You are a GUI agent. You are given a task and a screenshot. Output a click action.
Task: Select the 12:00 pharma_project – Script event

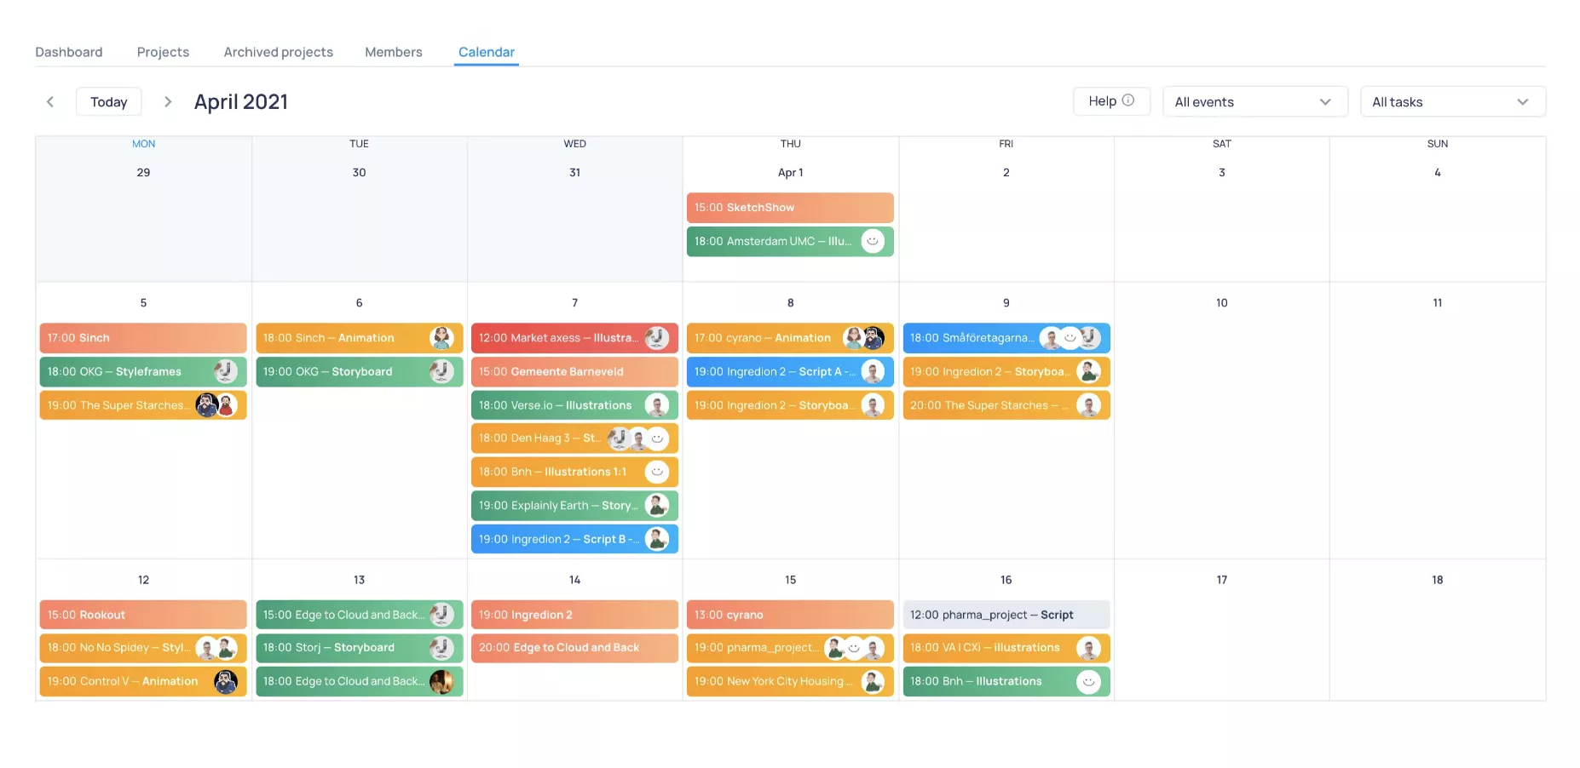pyautogui.click(x=1006, y=615)
